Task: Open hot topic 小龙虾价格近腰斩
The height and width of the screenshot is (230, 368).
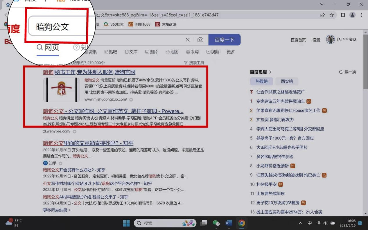Action: [272, 166]
